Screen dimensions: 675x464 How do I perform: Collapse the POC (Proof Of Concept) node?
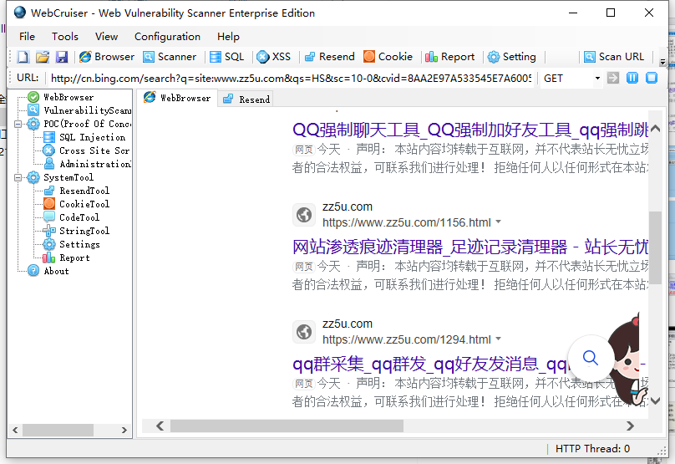(18, 124)
